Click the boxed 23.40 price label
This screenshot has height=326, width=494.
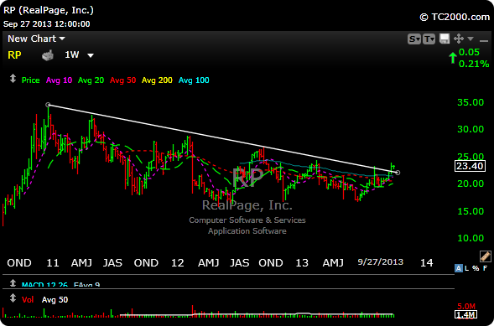(470, 166)
